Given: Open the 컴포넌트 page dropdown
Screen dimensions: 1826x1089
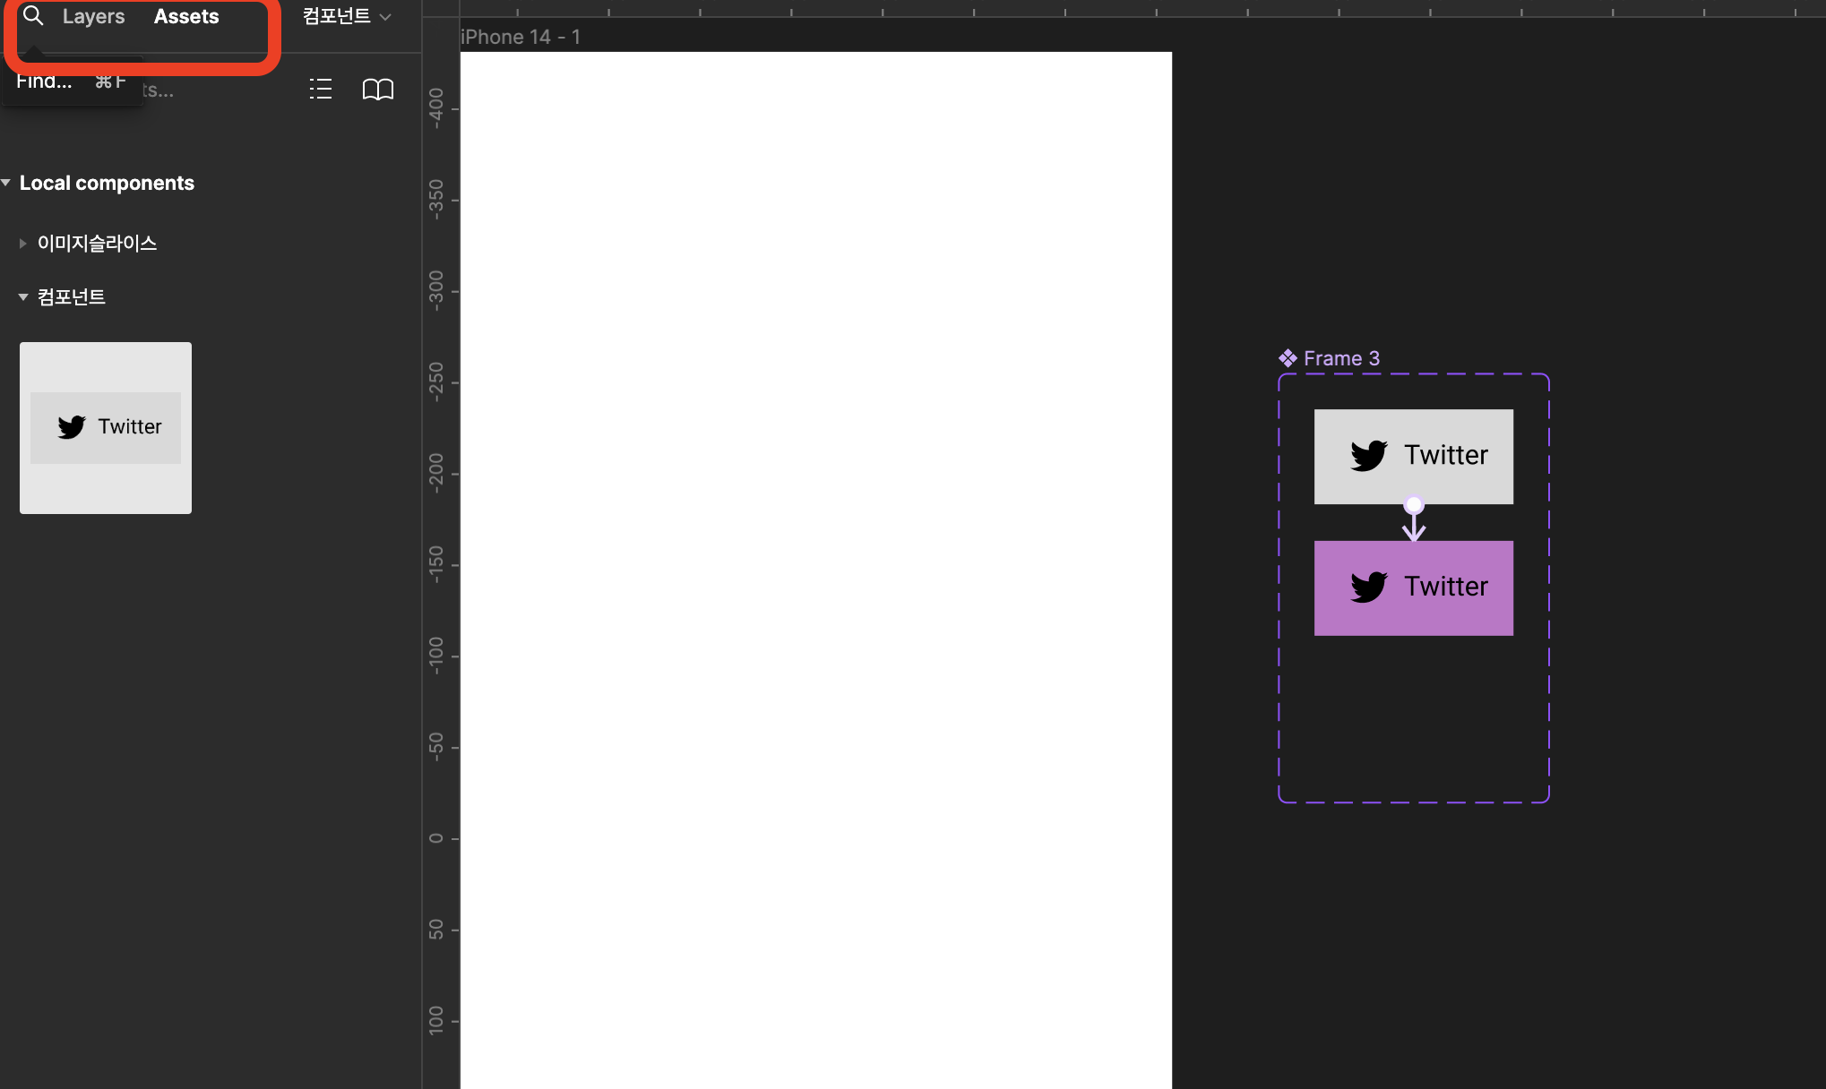Looking at the screenshot, I should (347, 16).
